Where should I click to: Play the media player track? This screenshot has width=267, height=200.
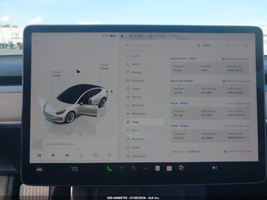(53, 155)
